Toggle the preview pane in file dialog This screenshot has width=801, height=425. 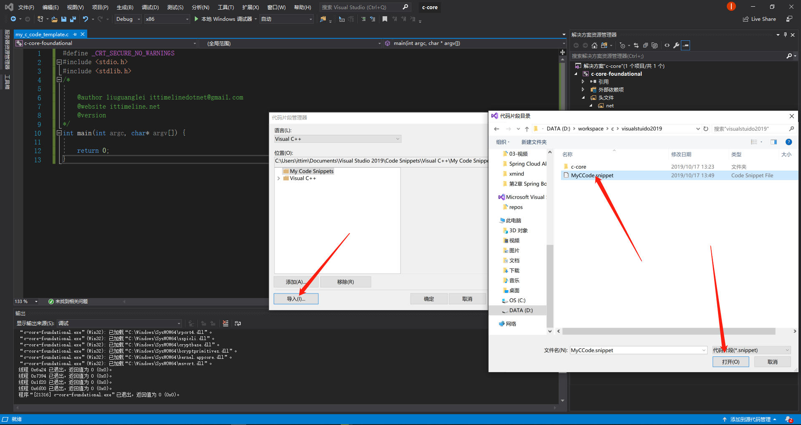[x=773, y=142]
